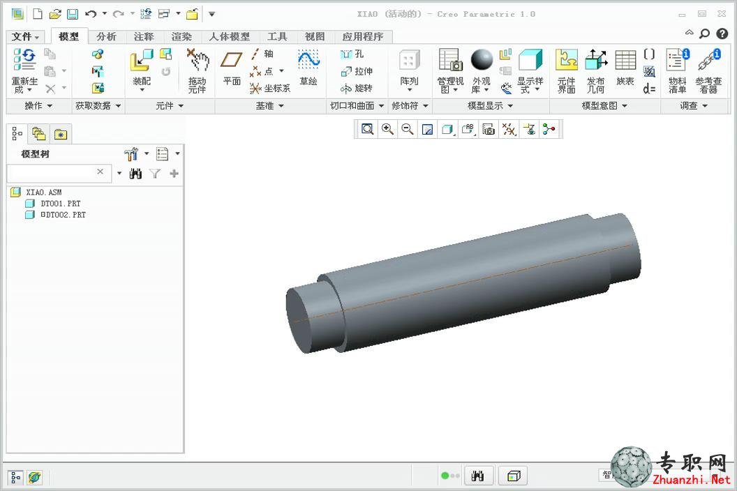Click the Save icon in quick access toolbar
The width and height of the screenshot is (737, 491).
[73, 14]
